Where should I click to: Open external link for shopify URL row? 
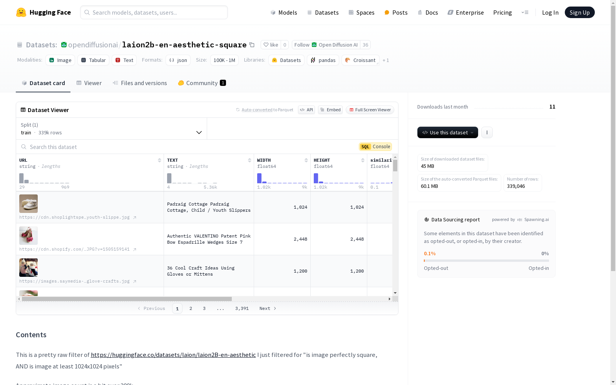click(x=135, y=249)
